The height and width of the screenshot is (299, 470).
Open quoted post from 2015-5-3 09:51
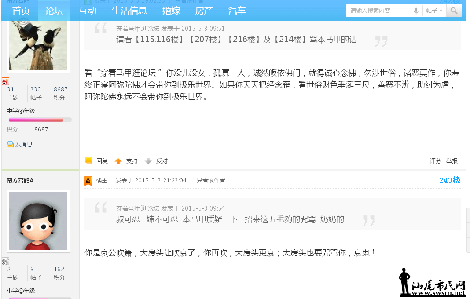click(x=171, y=29)
